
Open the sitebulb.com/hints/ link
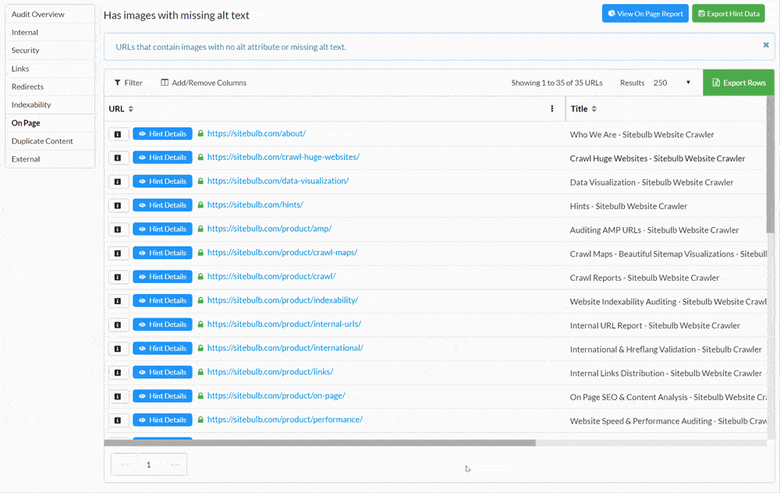pyautogui.click(x=255, y=205)
